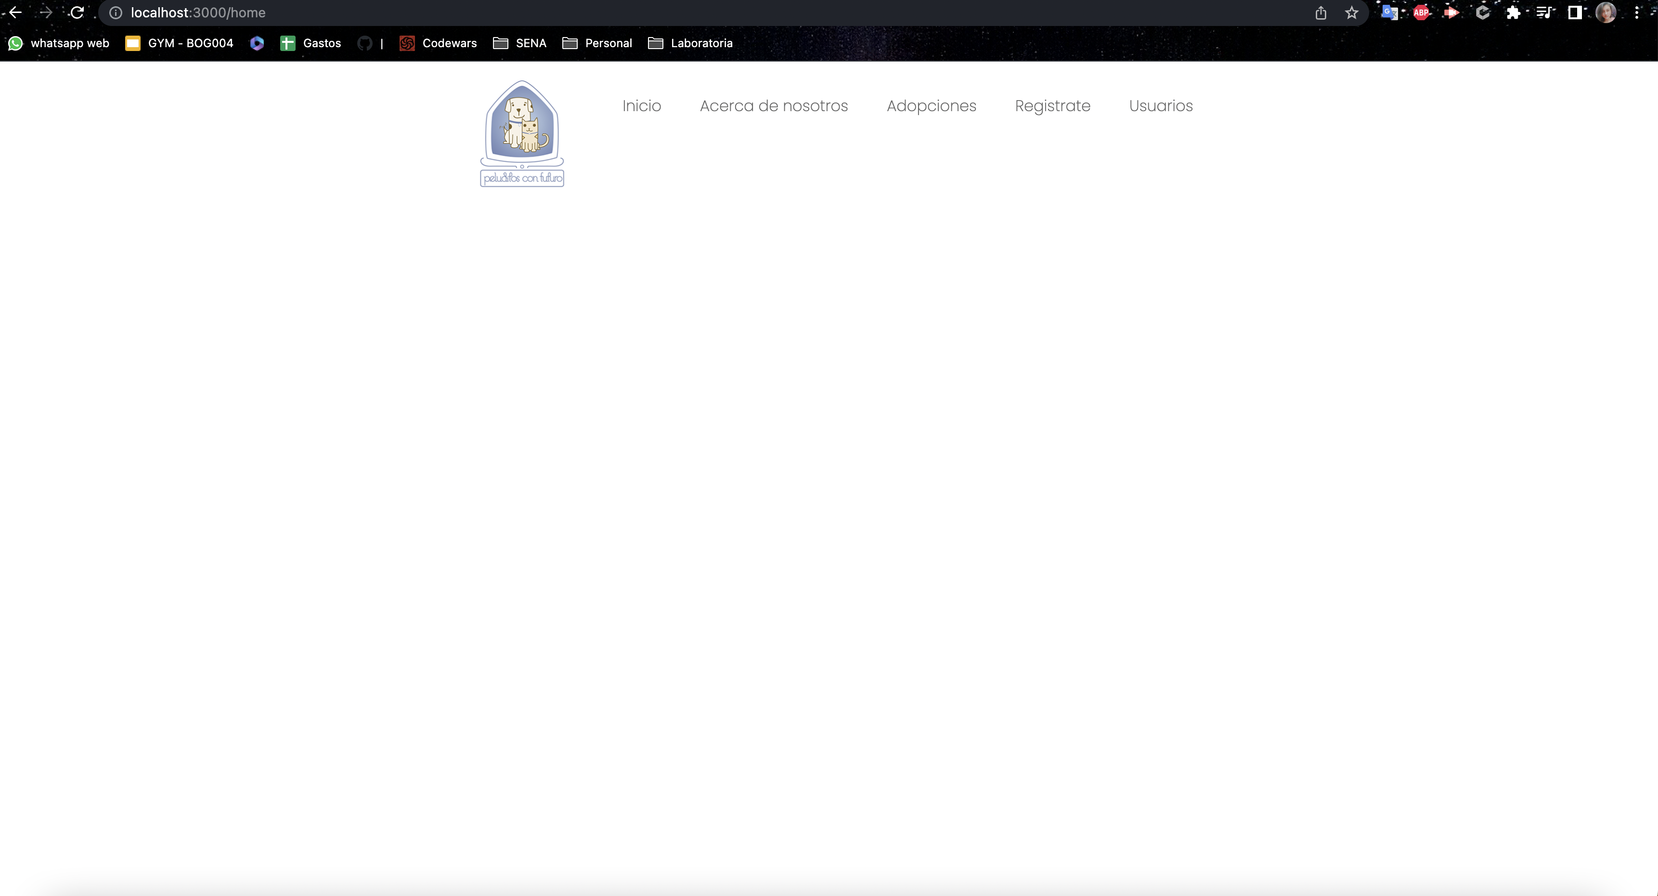Open the Google Translate extension
1658x896 pixels.
pyautogui.click(x=1390, y=12)
